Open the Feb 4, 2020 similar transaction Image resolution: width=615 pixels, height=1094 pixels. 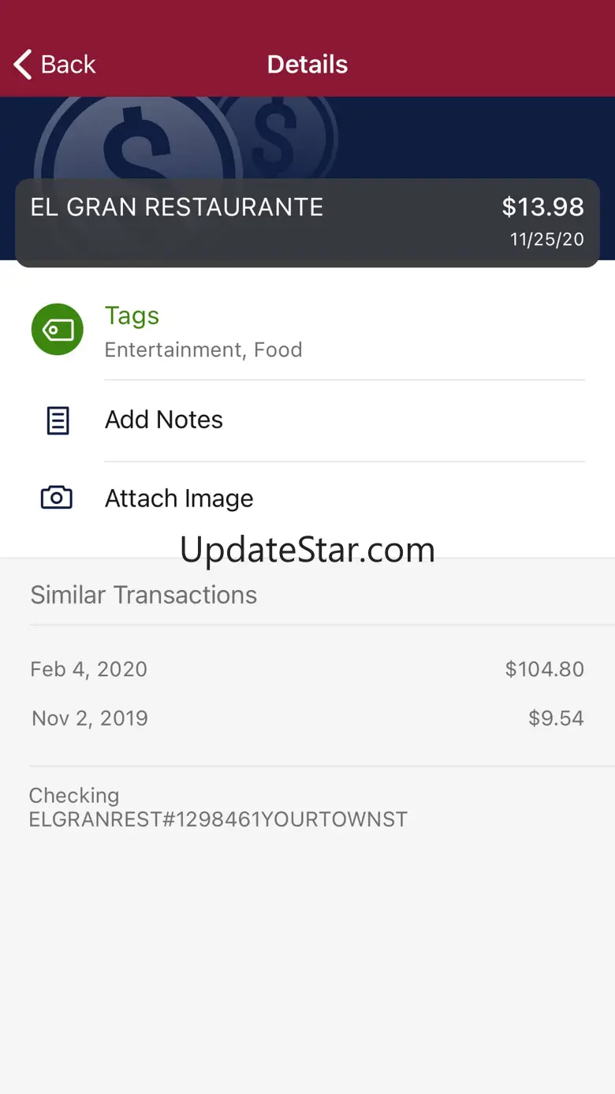click(x=88, y=670)
